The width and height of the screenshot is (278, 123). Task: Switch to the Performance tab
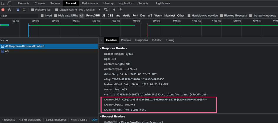[x=90, y=3]
